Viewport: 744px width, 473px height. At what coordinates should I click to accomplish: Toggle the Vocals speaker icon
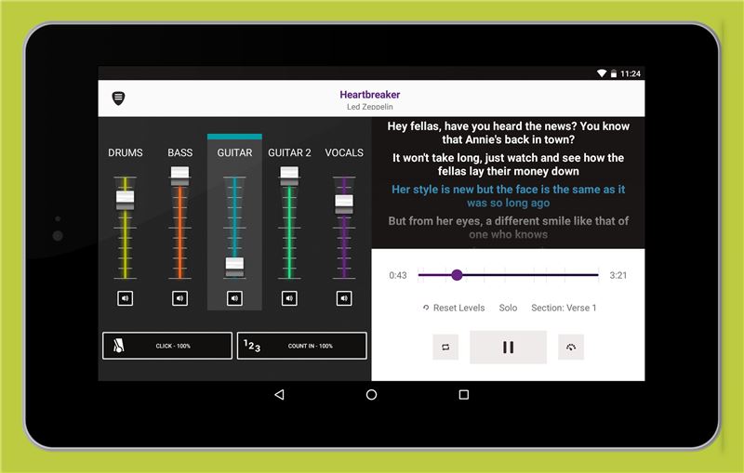click(x=343, y=298)
